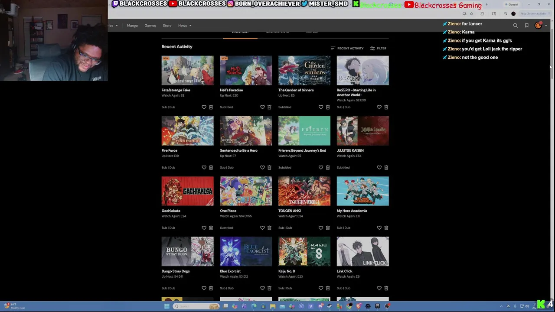Viewport: 555px width, 312px height.
Task: Remove Link Click with trash icon
Action: 386,288
